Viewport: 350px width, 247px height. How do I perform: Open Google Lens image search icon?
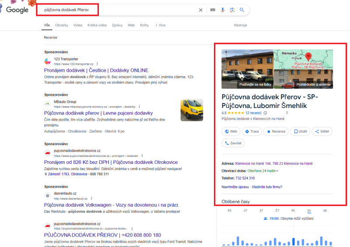[x=232, y=10]
